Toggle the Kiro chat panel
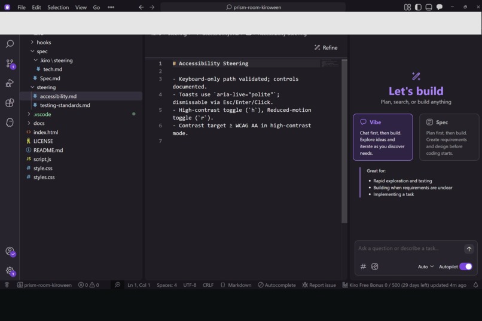The image size is (482, 321). (440, 7)
